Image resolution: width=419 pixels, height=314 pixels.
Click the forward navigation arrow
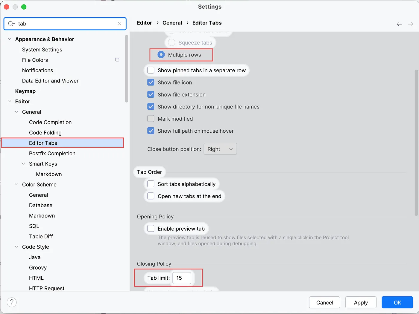pos(411,24)
